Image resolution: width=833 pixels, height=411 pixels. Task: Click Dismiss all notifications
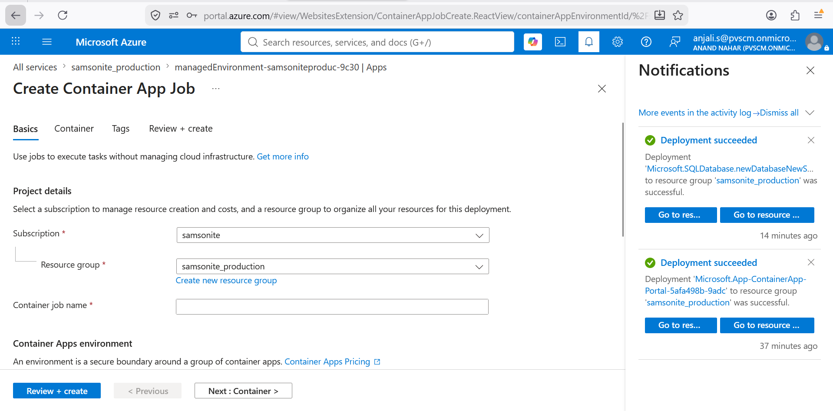[779, 113]
